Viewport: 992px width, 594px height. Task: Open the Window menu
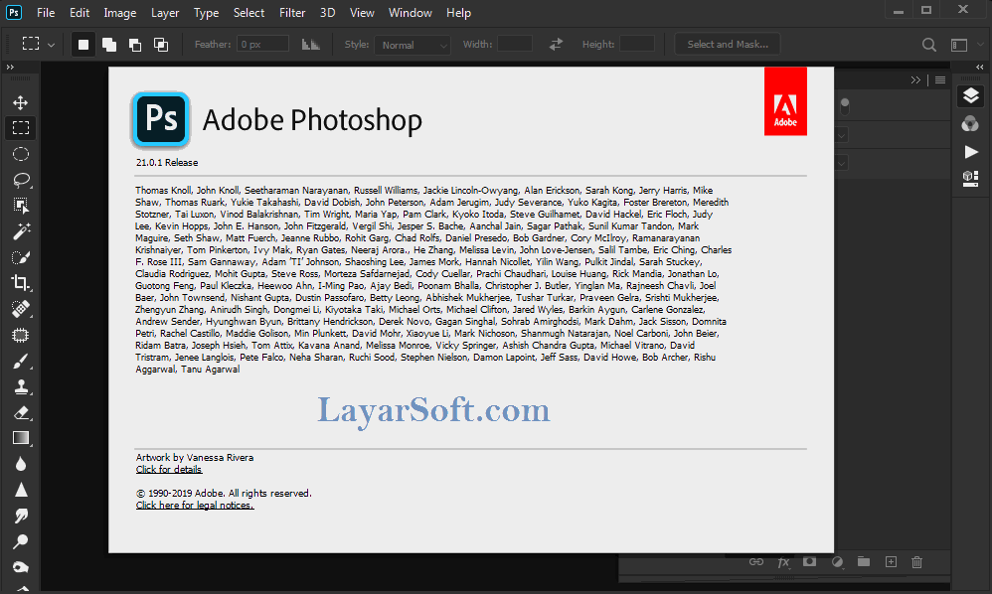click(x=410, y=13)
